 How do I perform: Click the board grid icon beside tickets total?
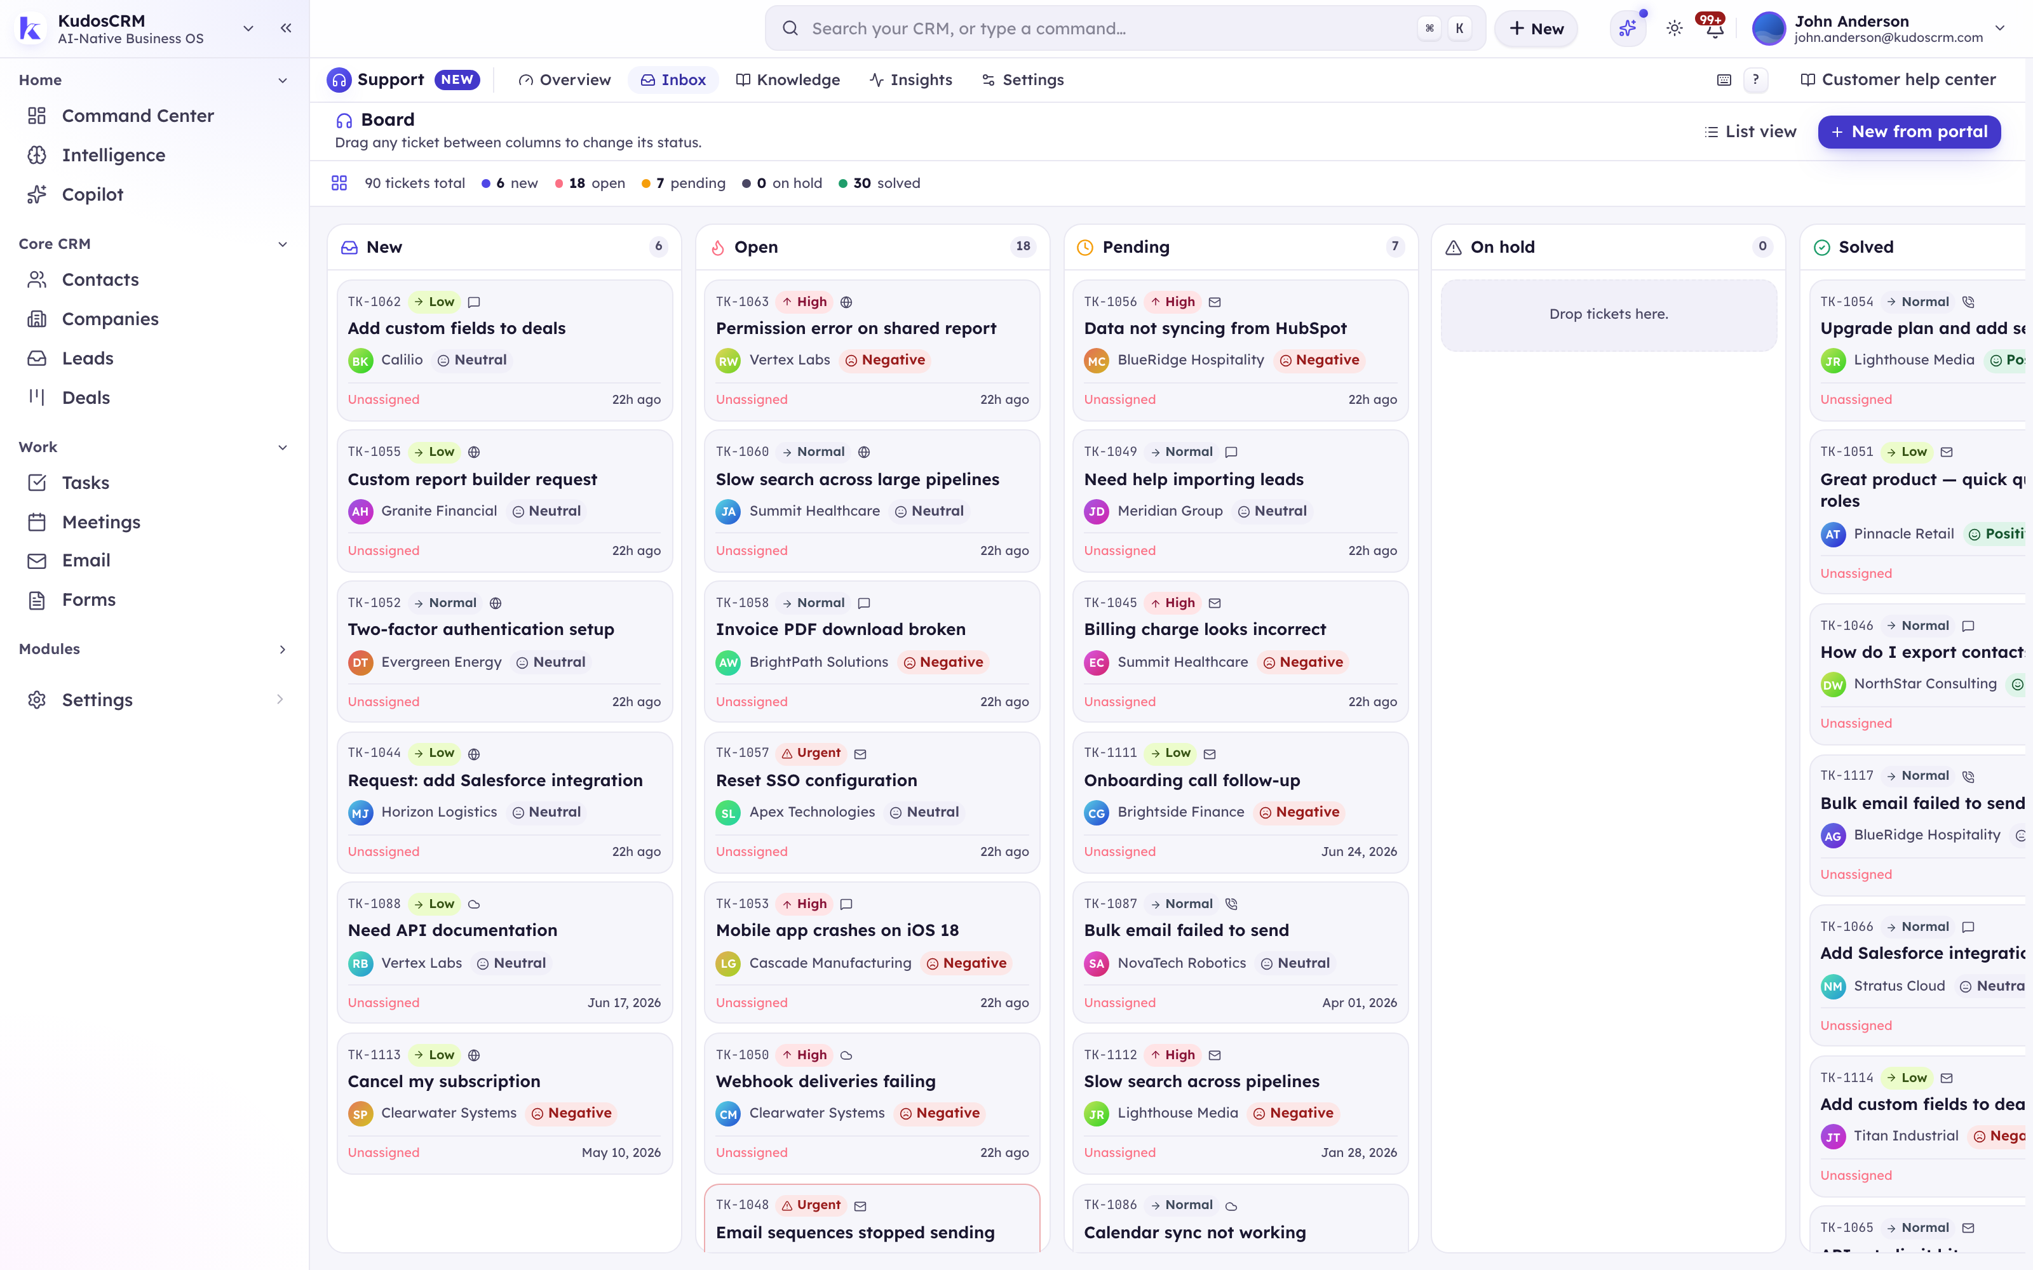point(339,183)
